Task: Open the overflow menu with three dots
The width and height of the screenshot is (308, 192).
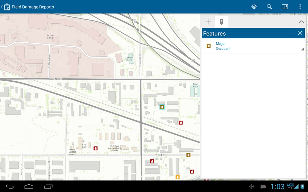Action: (x=300, y=7)
